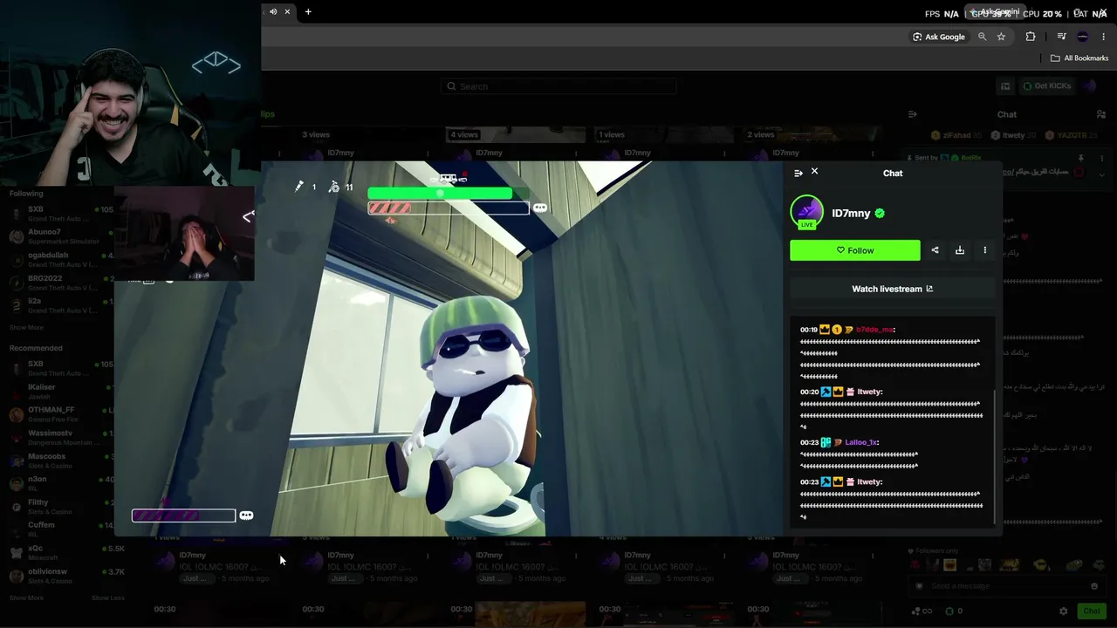Open the icon left of Get KICKs
The height and width of the screenshot is (628, 1117).
pyautogui.click(x=1005, y=85)
